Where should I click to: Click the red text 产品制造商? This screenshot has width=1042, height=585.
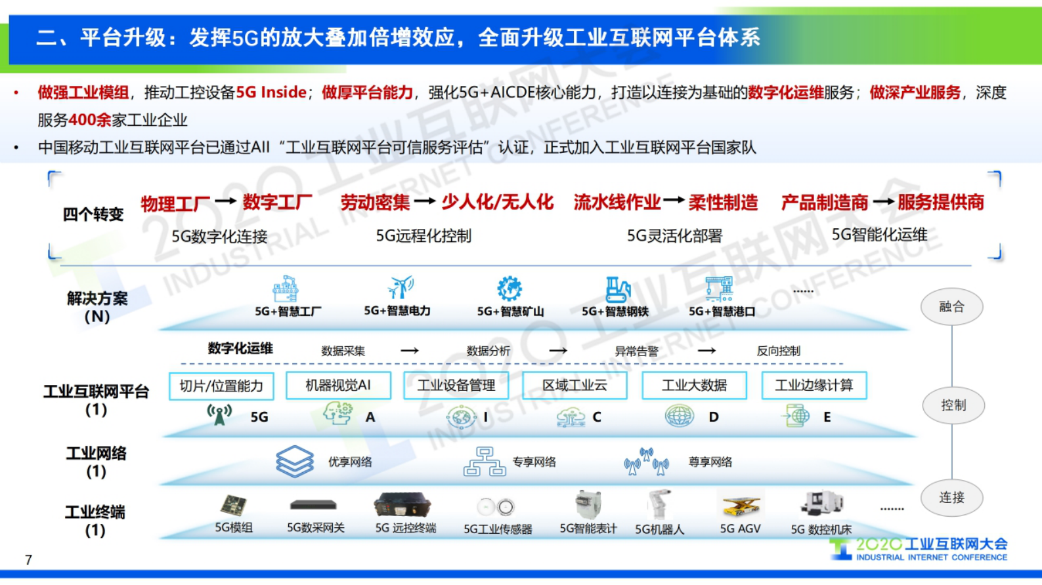[825, 202]
